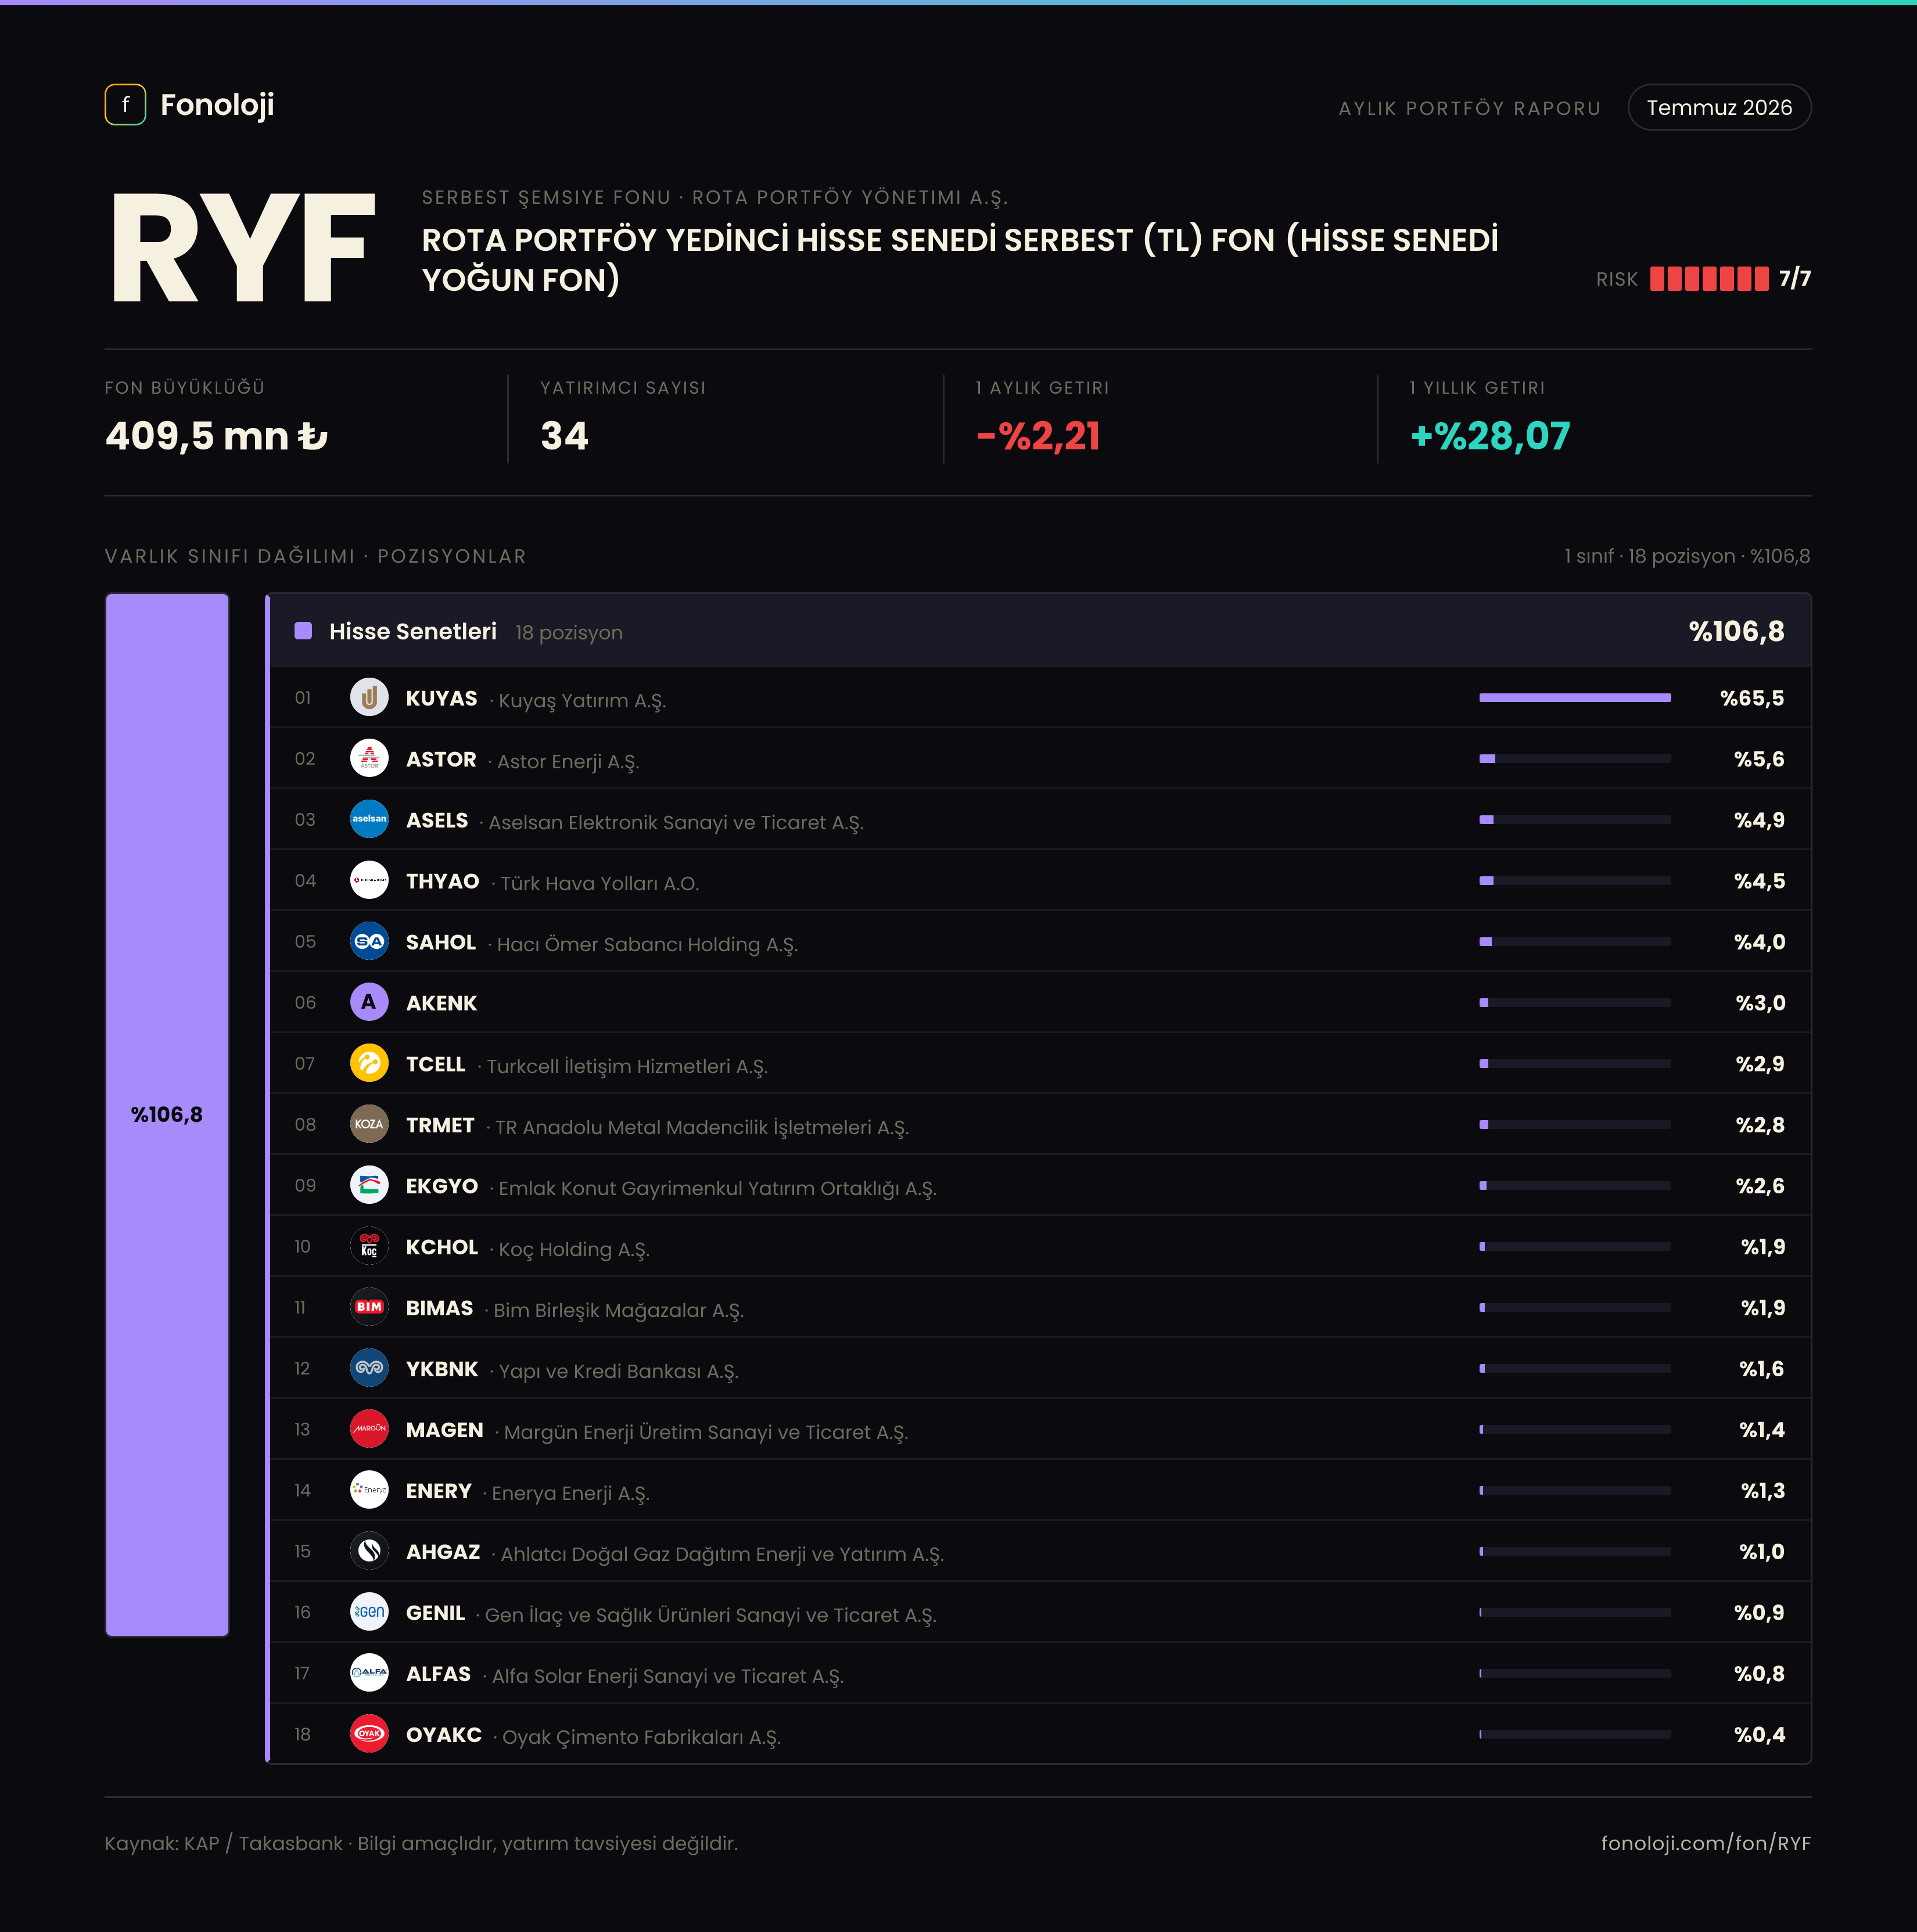The image size is (1917, 1932).
Task: Click the ASELS aselsan logo
Action: pyautogui.click(x=369, y=819)
